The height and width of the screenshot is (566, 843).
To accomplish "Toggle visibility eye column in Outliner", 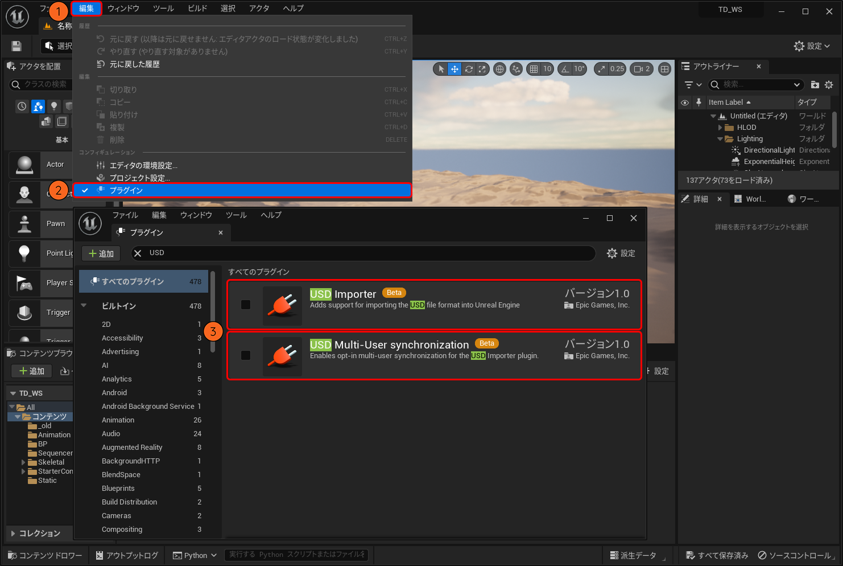I will 685,102.
